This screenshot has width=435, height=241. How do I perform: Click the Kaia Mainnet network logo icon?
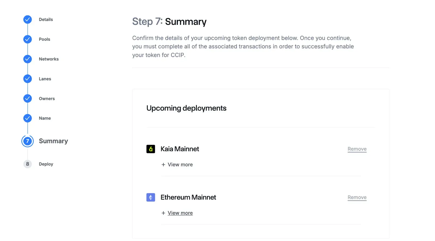pos(151,149)
